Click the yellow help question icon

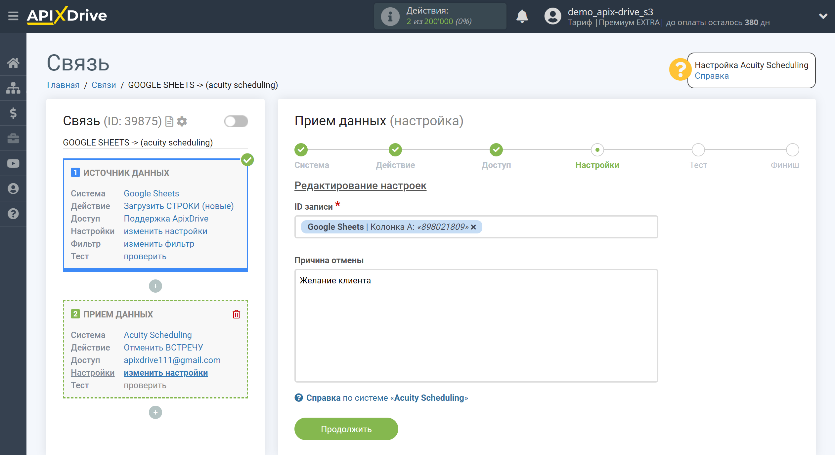(680, 70)
